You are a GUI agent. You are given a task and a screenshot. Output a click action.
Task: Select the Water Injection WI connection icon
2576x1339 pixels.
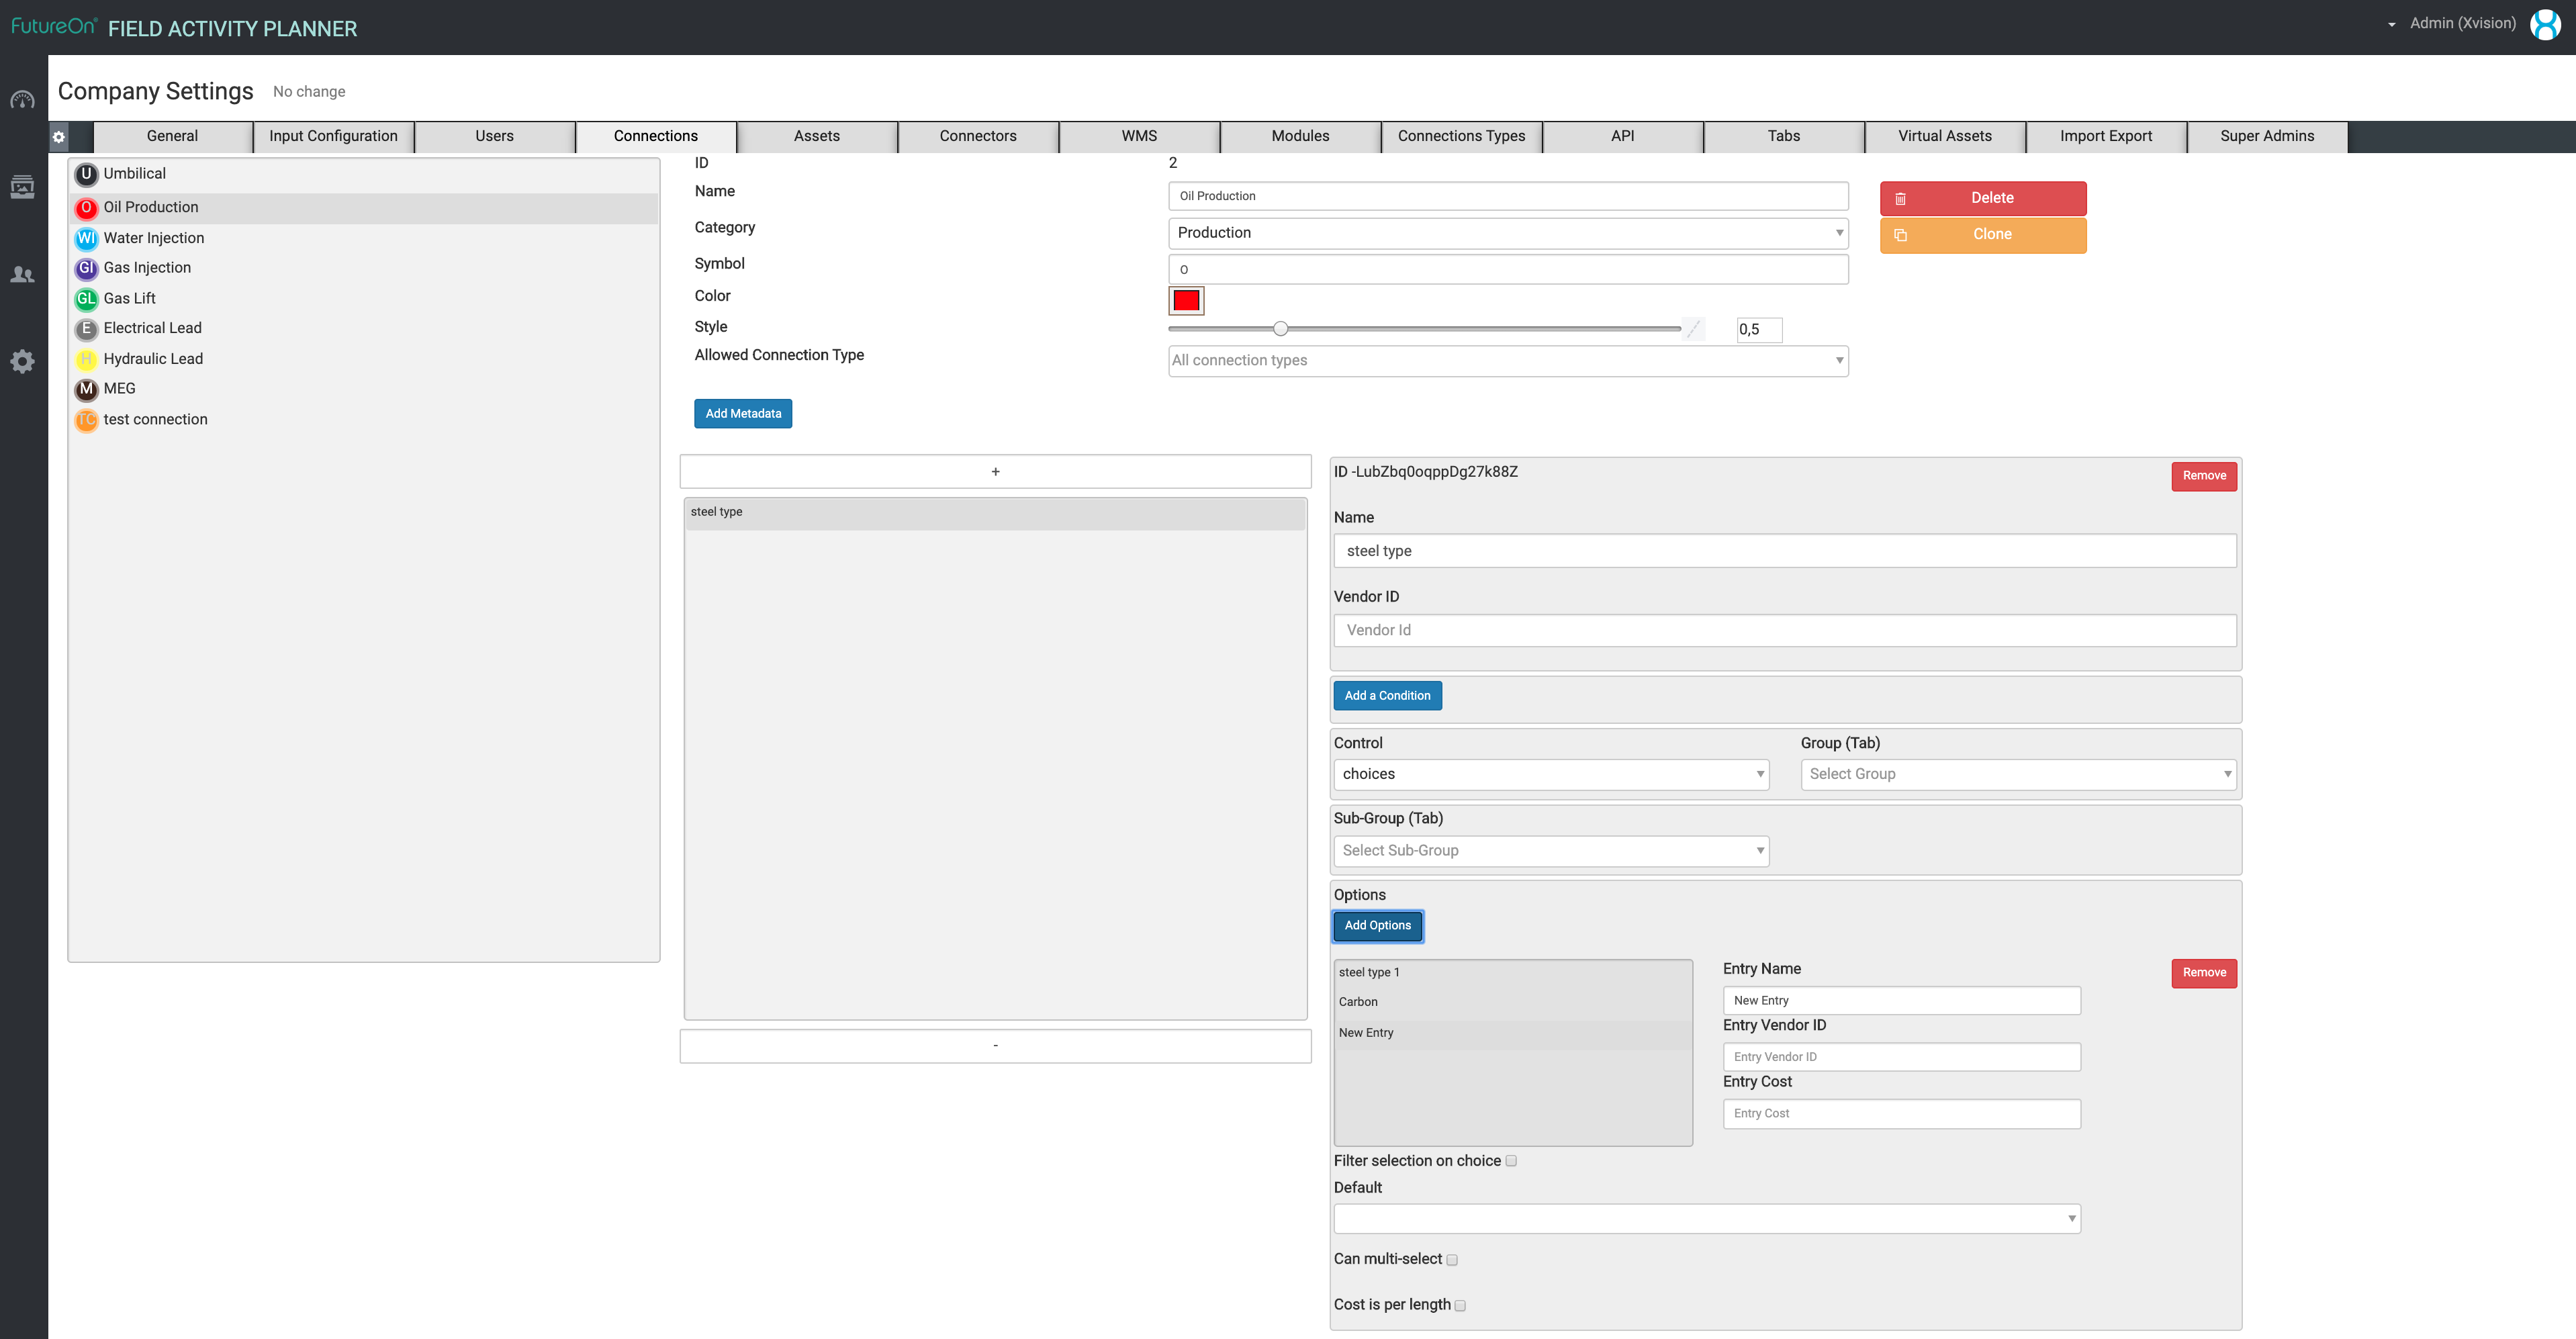(86, 238)
